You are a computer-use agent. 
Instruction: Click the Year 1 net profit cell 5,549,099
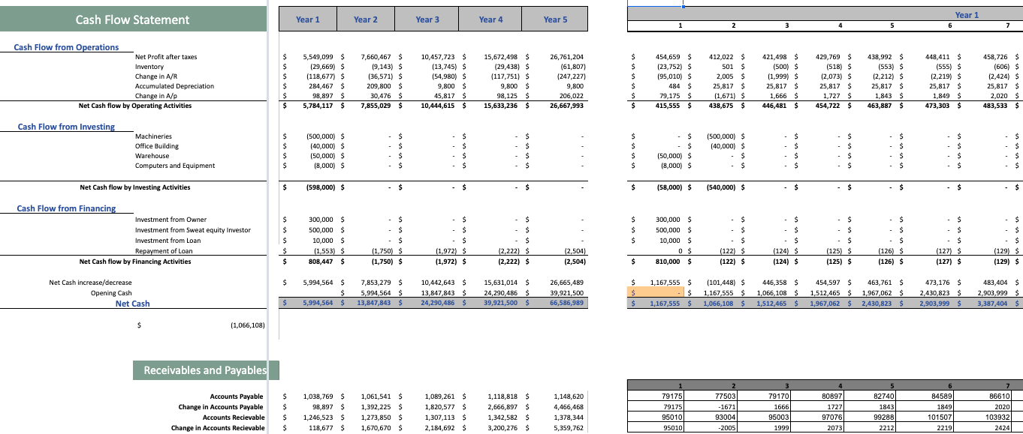(x=318, y=57)
